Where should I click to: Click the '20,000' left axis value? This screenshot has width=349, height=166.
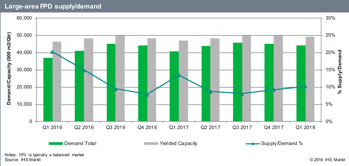[x=25, y=87]
